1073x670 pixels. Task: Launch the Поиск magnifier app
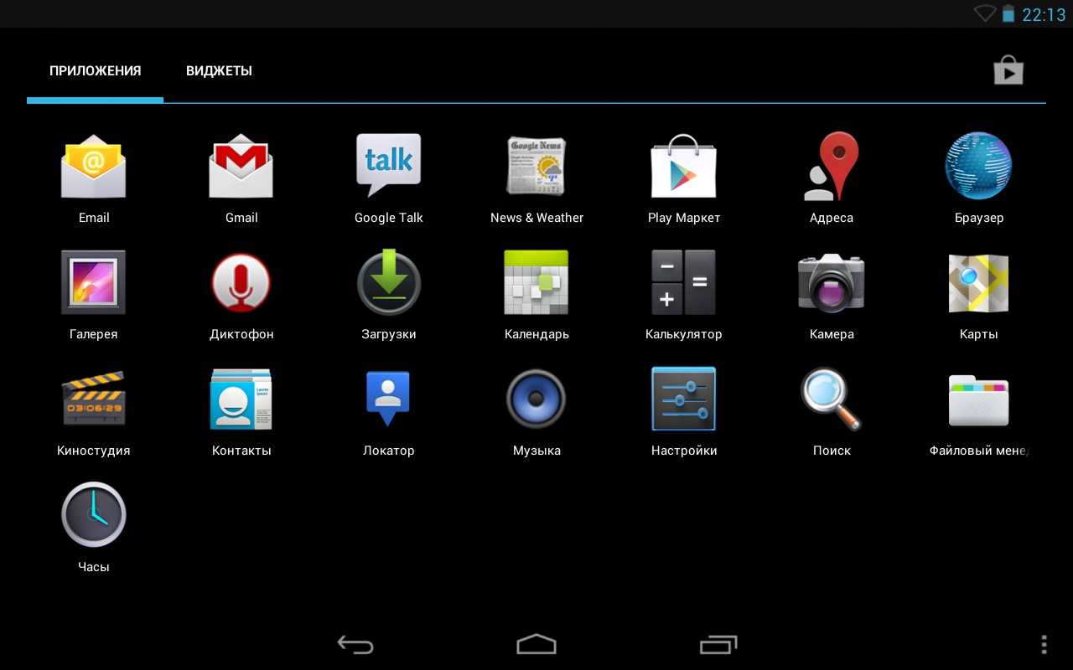(832, 399)
